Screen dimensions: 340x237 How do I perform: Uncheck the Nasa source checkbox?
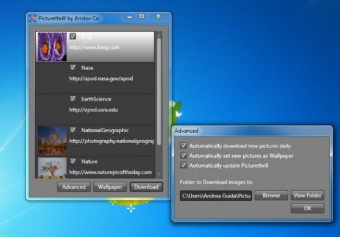click(x=73, y=68)
